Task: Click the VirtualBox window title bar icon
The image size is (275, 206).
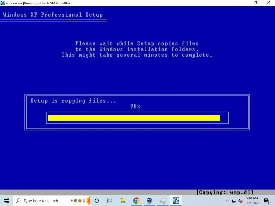Action: pyautogui.click(x=3, y=3)
